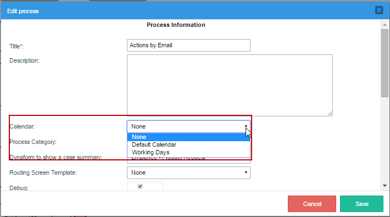Click the Routing Screen Template label
The width and height of the screenshot is (390, 217).
click(x=43, y=173)
